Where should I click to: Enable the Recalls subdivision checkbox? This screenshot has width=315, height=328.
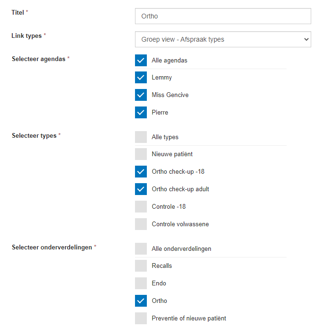pos(141,266)
